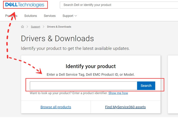Open the Products menu
Image resolution: width=178 pixels, height=118 pixels.
pos(11,16)
